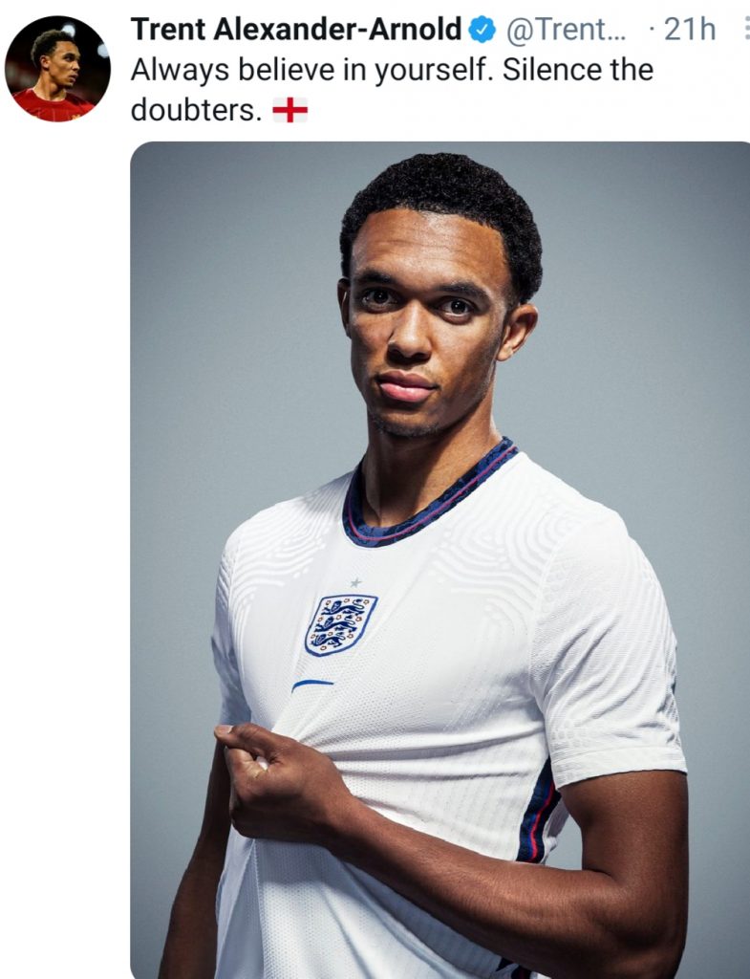Click the Nike swoosh on the shirt
The width and height of the screenshot is (750, 979).
312,685
